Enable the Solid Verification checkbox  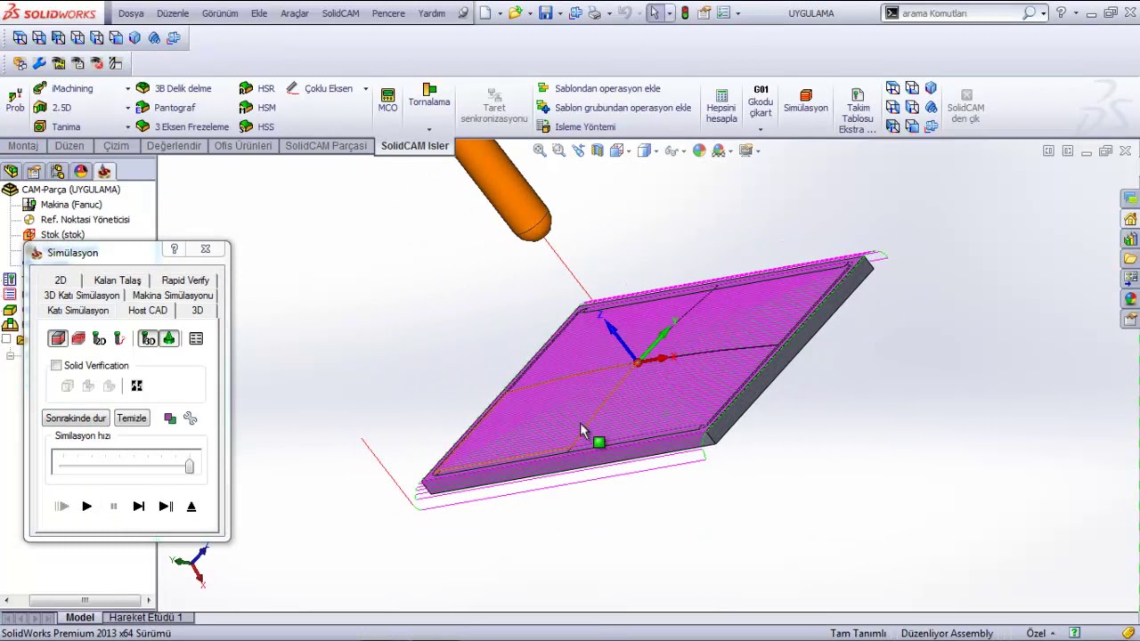(57, 366)
